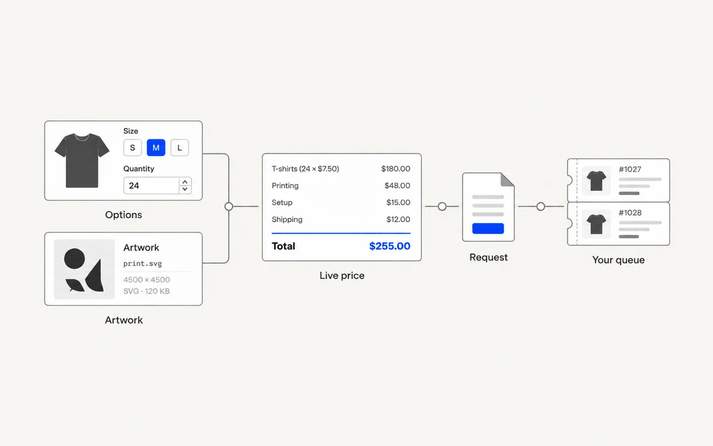Click the Live price caption
The width and height of the screenshot is (713, 446).
point(342,275)
